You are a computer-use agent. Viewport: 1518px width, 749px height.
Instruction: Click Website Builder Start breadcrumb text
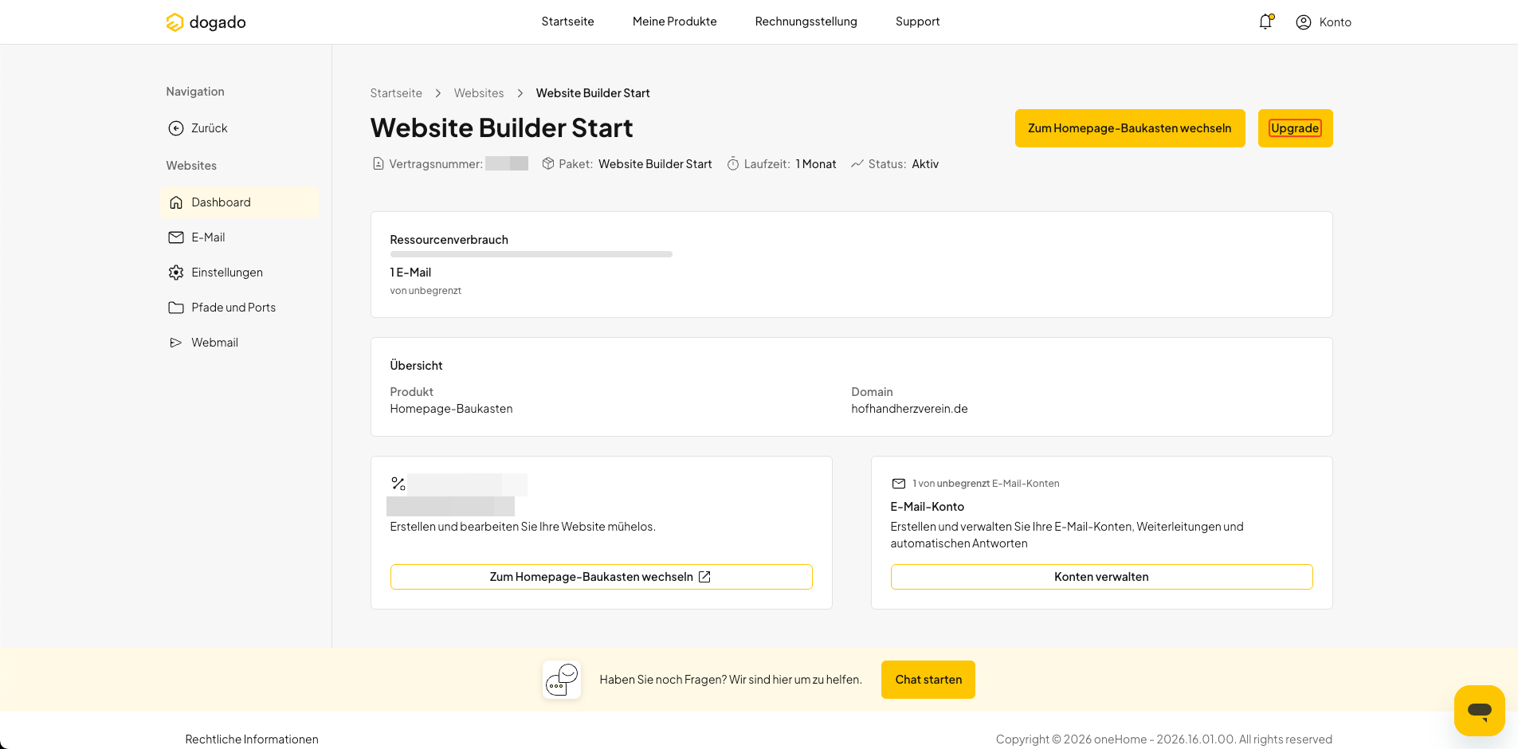[x=593, y=93]
